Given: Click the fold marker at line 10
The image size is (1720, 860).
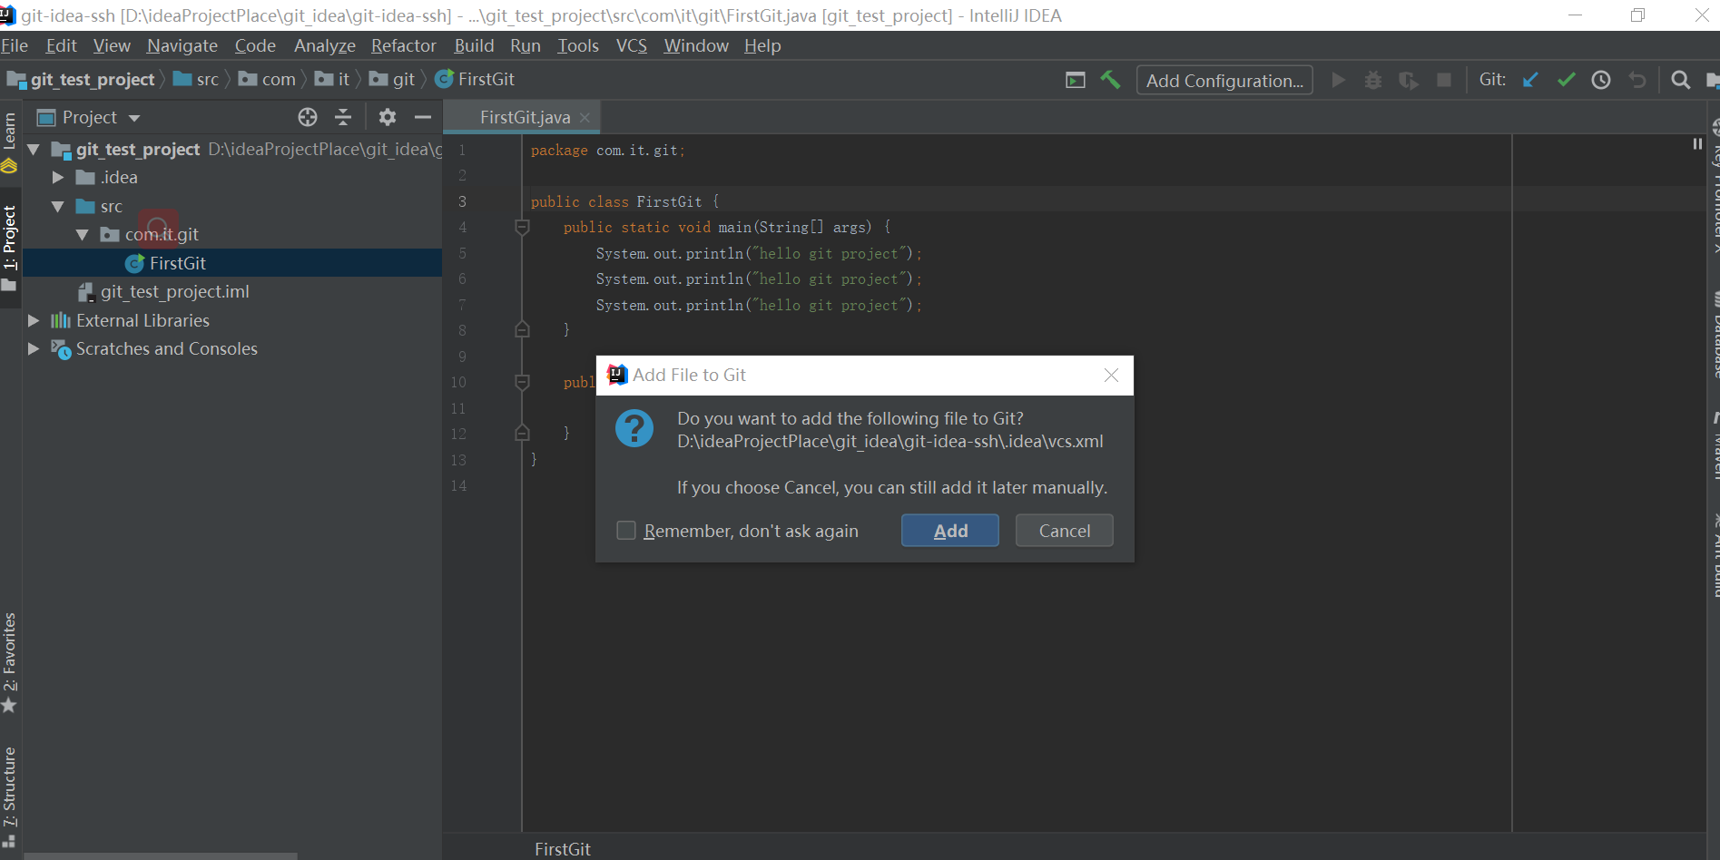Looking at the screenshot, I should (x=522, y=382).
